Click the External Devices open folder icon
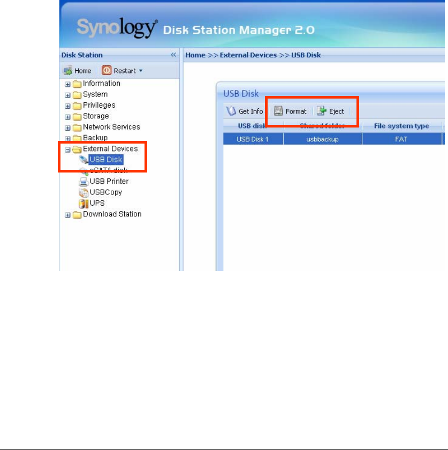 77,149
